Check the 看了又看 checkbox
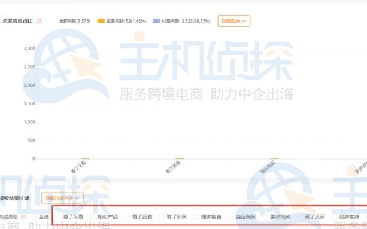 click(58, 217)
